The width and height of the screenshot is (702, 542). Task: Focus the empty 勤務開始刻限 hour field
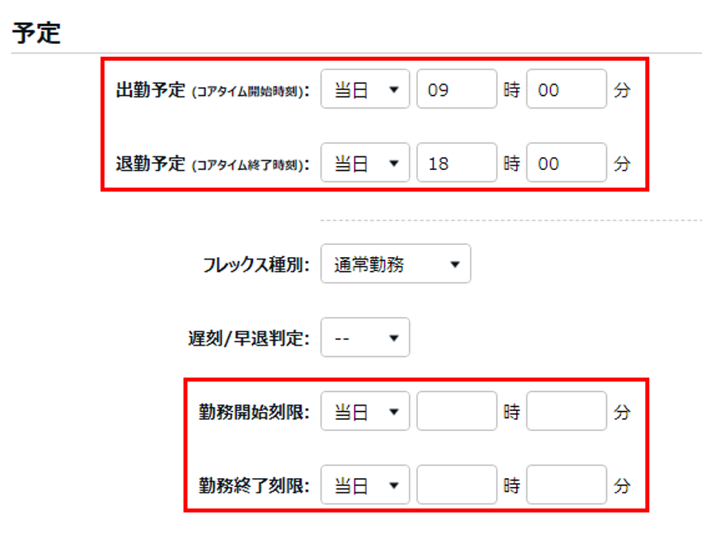(x=456, y=412)
